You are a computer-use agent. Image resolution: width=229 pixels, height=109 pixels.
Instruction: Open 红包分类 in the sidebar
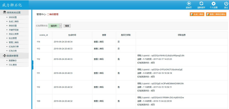[x=13, y=51]
